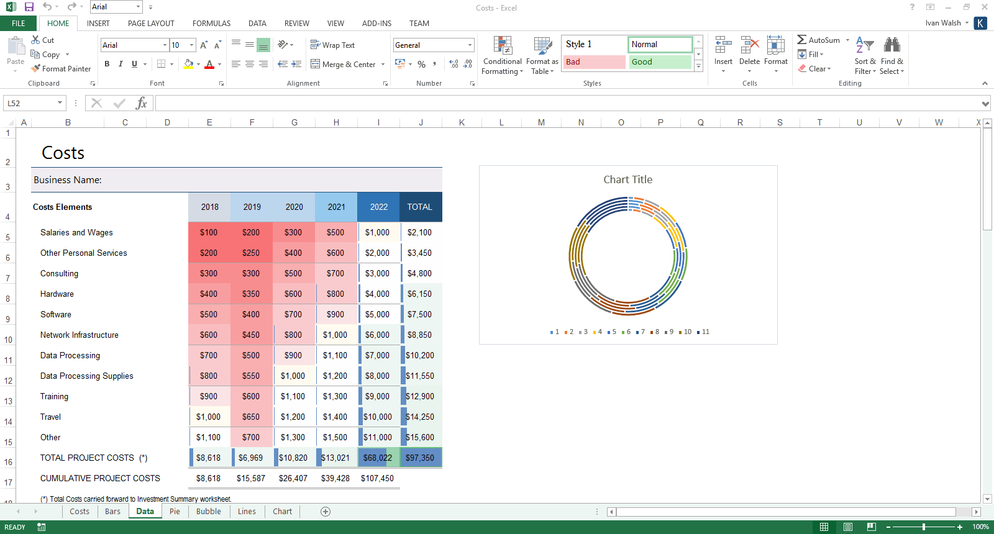Screen dimensions: 994x534
Task: Open the Name Box dropdown arrow
Action: point(60,103)
